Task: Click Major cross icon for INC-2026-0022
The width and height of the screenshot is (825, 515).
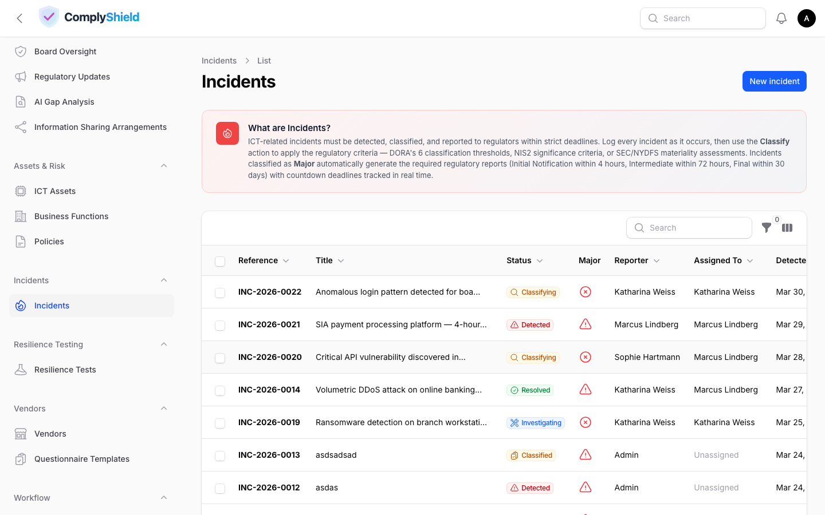Action: coord(586,292)
